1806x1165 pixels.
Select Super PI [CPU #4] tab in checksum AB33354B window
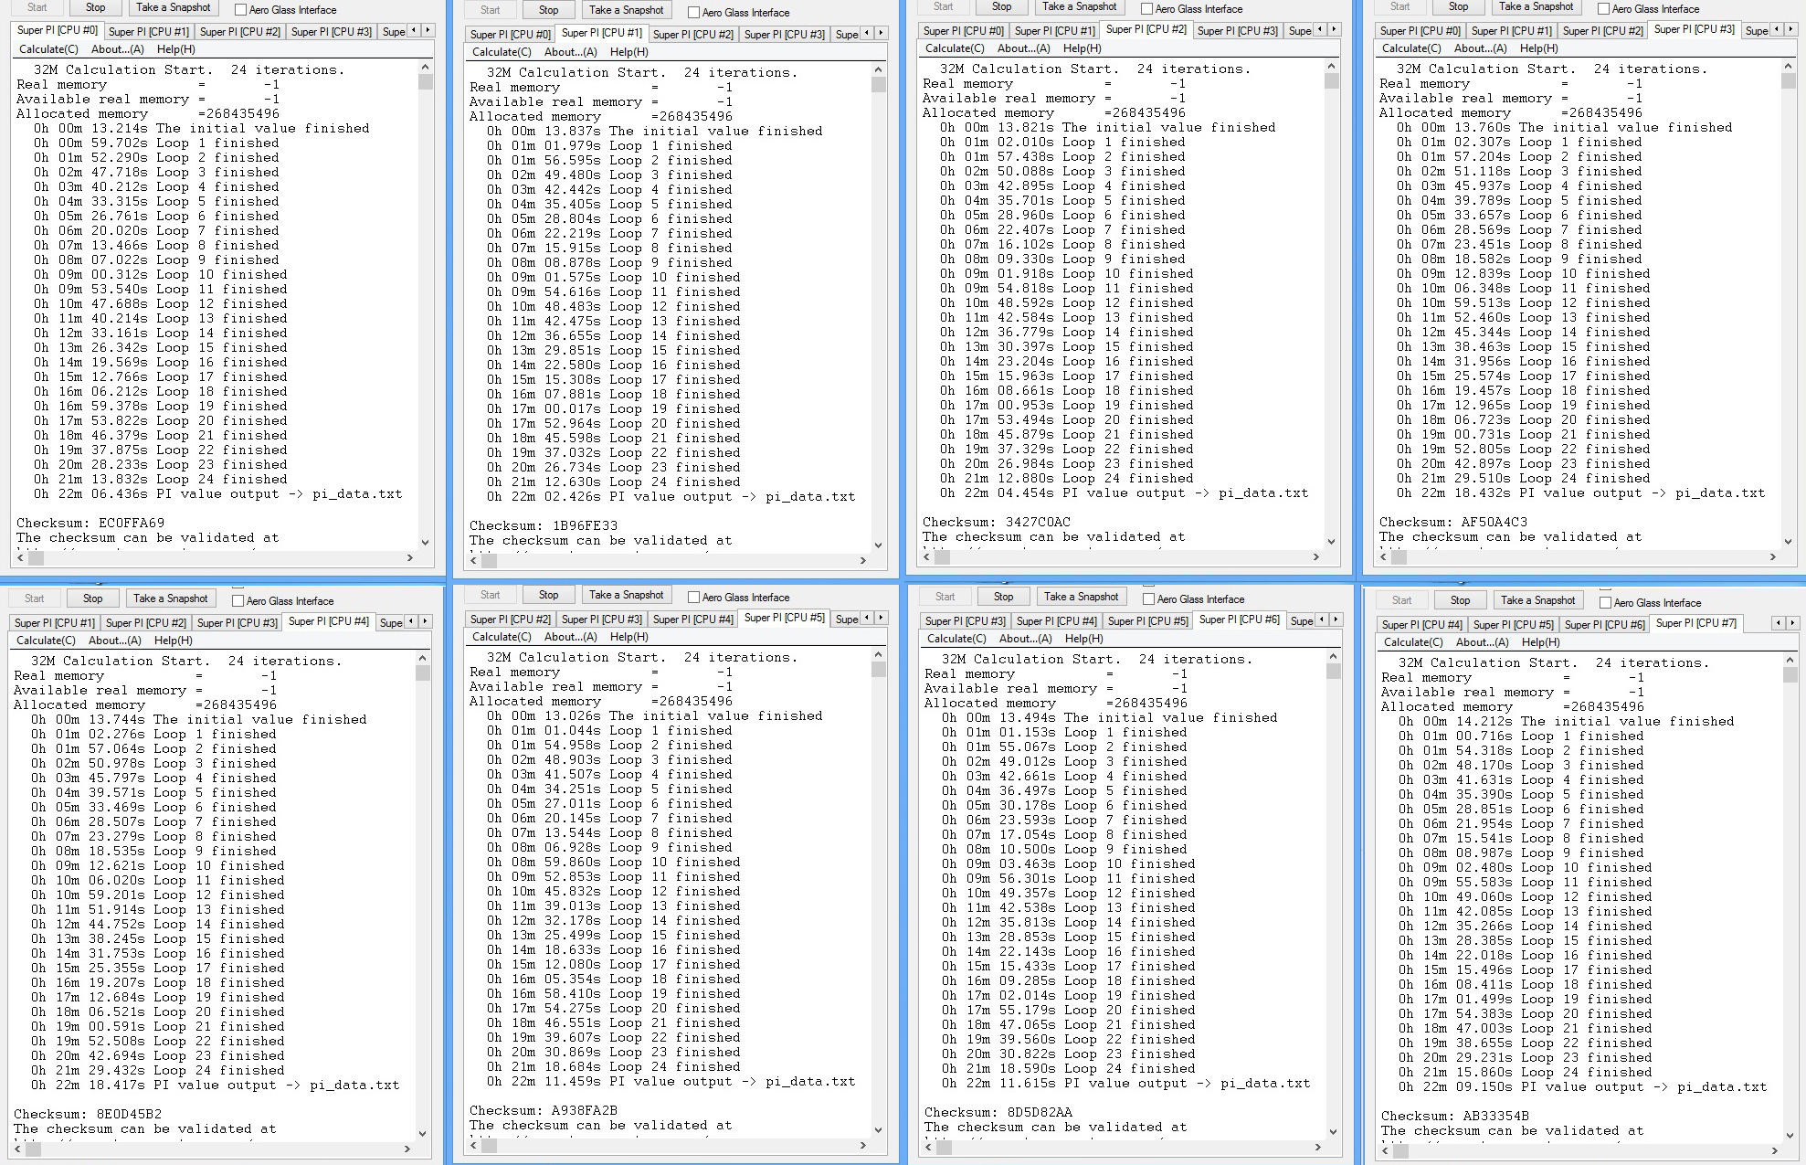pos(1421,625)
